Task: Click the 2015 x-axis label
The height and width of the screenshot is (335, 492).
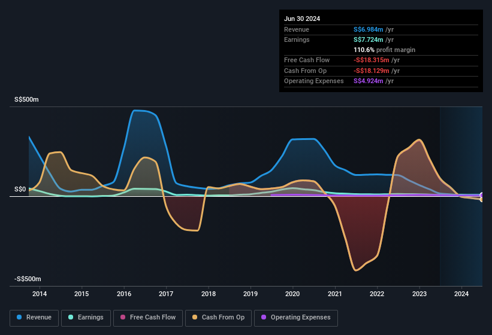Action: click(82, 294)
